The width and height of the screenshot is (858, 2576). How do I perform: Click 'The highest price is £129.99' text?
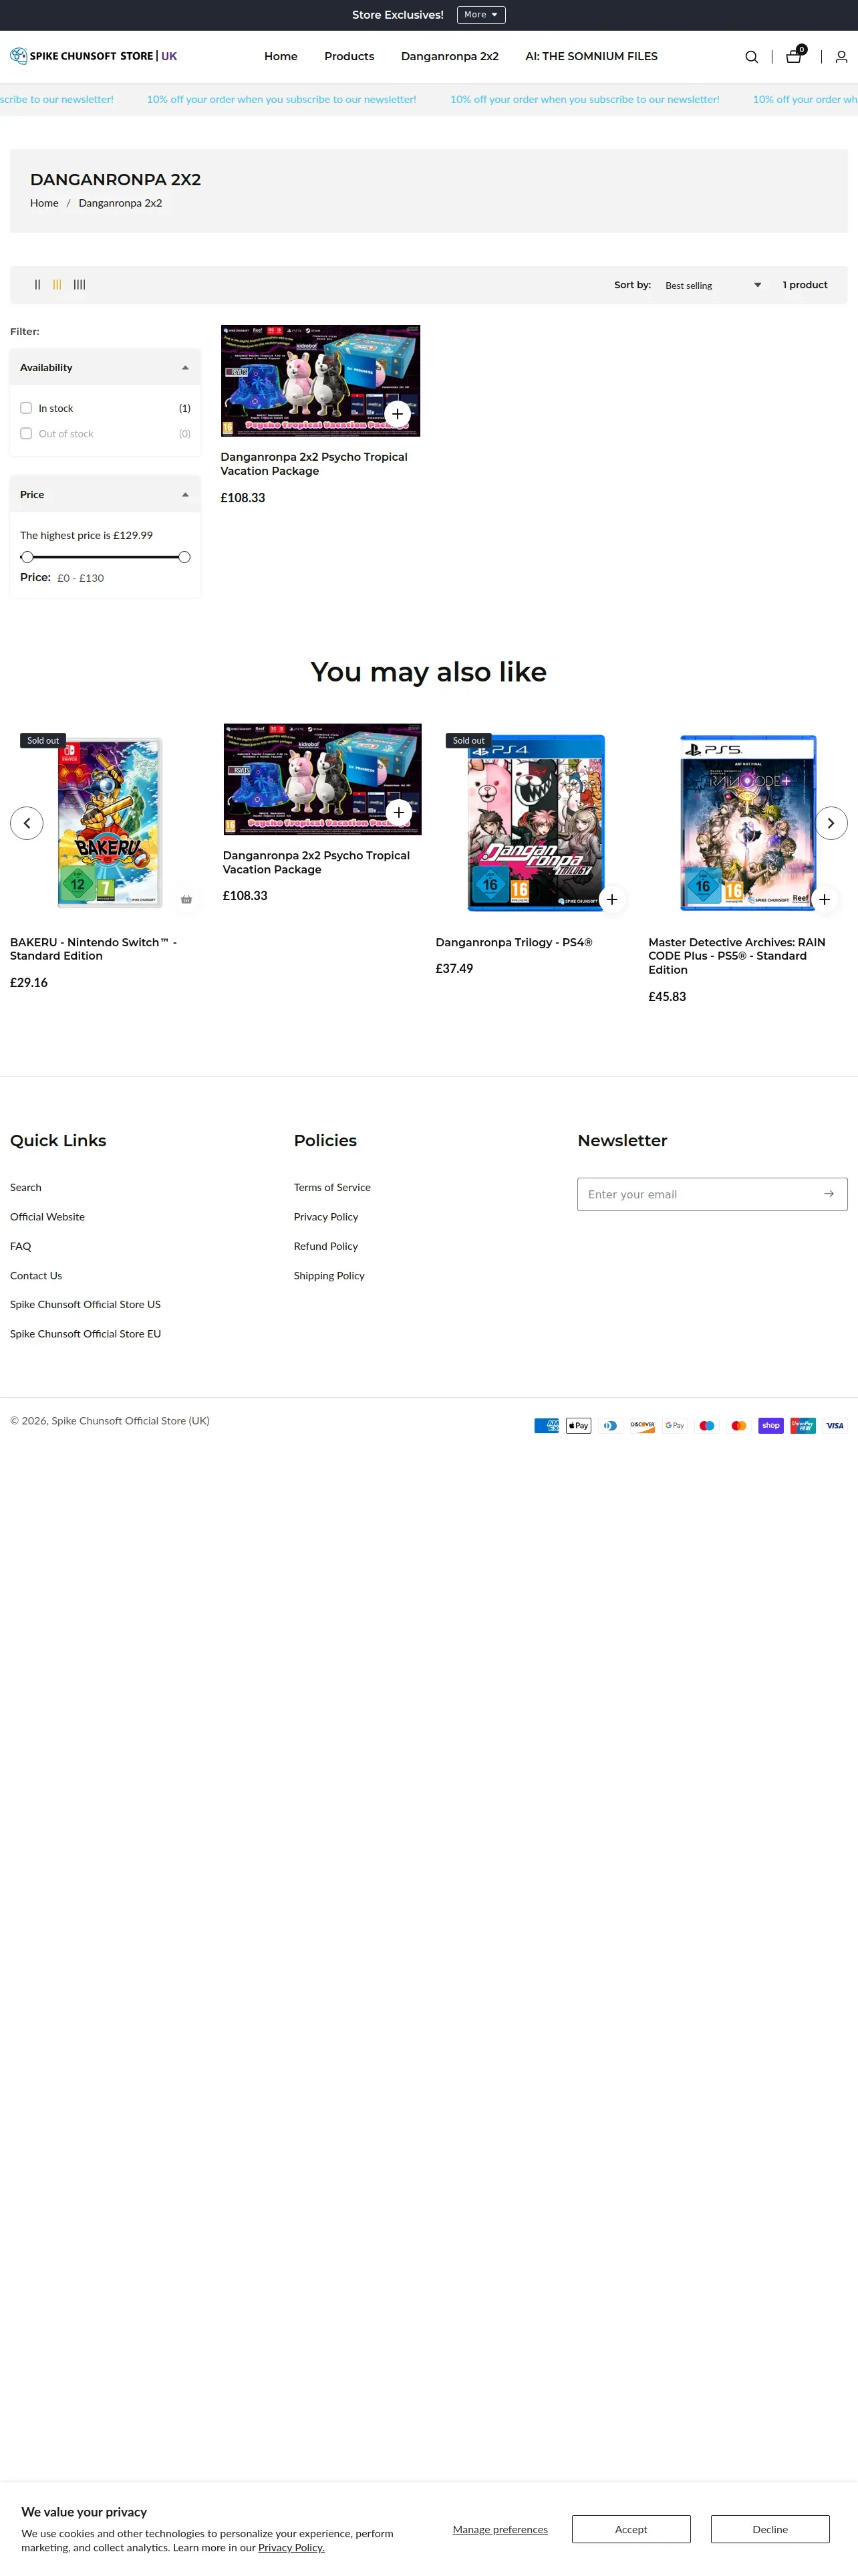click(87, 535)
